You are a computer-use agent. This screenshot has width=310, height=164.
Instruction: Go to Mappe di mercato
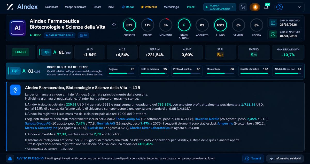(x=75, y=7)
